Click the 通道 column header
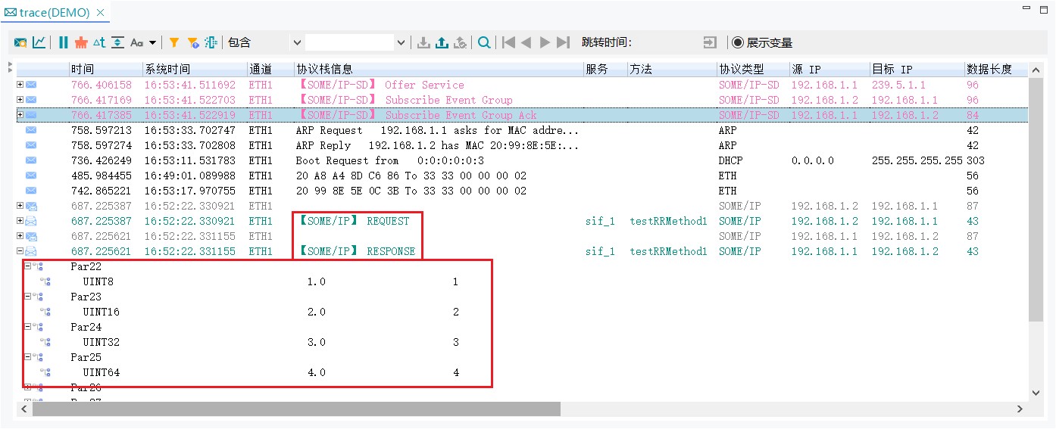This screenshot has height=429, width=1056. tap(270, 69)
